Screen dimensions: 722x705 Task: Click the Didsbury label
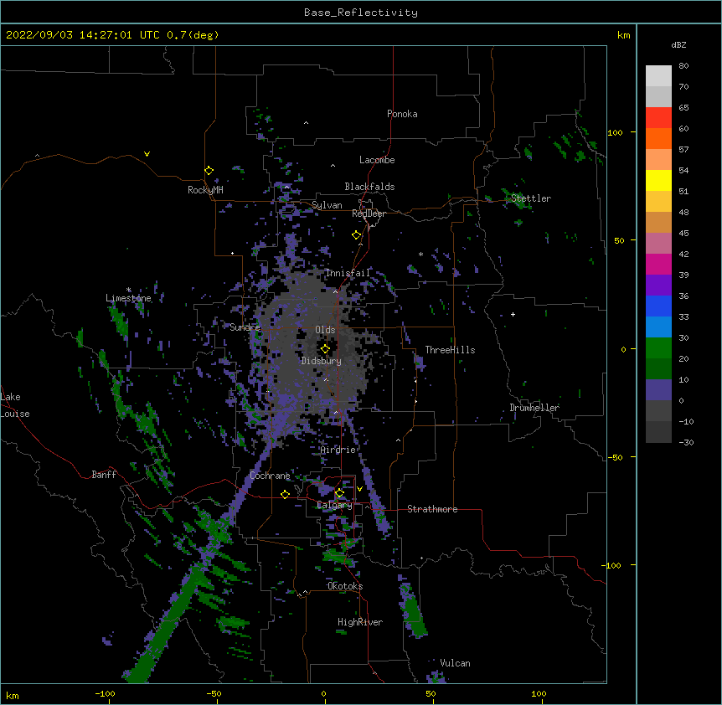point(322,361)
